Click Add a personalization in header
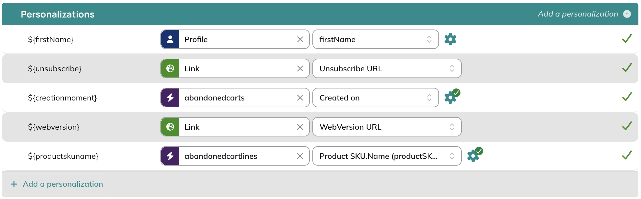Viewport: 641px width, 199px height. pyautogui.click(x=578, y=14)
